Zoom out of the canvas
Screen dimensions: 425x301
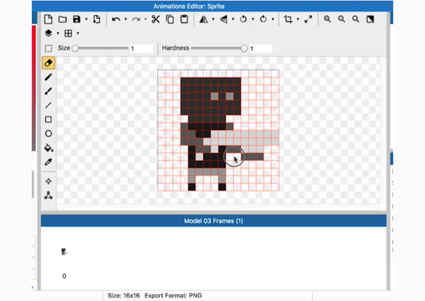(341, 19)
